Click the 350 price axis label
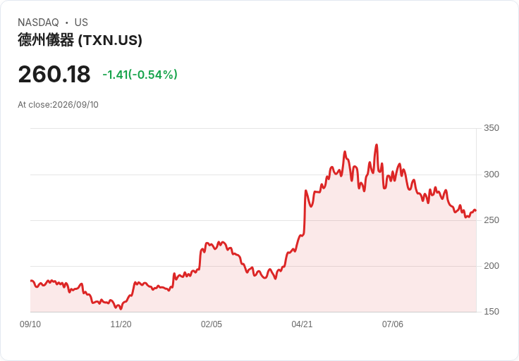519x361 pixels. 491,128
